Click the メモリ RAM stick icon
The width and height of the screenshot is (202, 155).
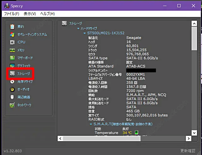tap(12, 50)
